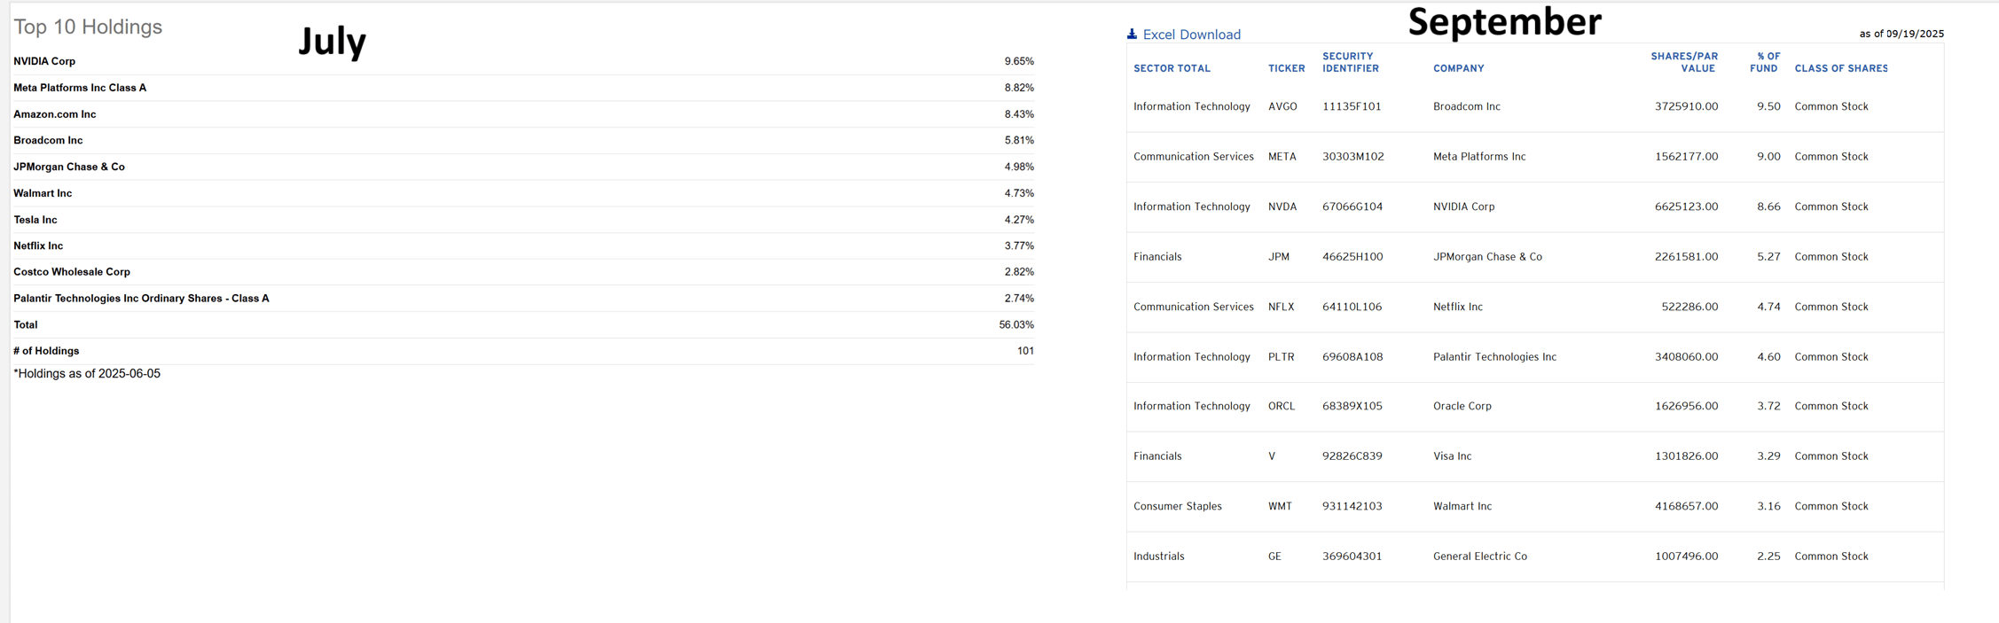
Task: Click the Costco Wholesale Corp row
Action: (x=523, y=272)
